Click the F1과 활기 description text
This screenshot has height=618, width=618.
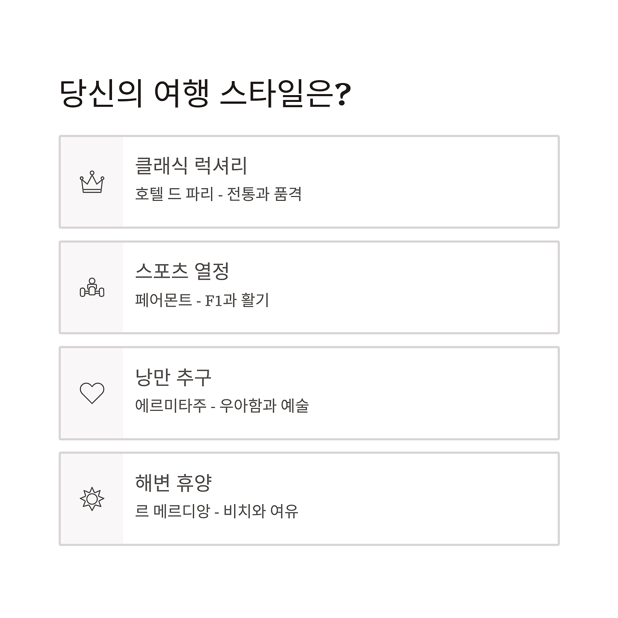(x=237, y=300)
